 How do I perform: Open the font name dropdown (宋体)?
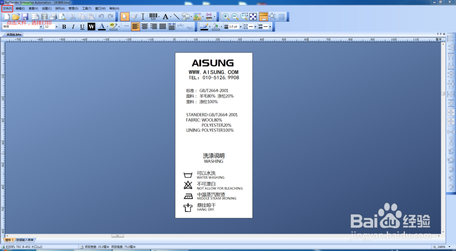click(41, 27)
